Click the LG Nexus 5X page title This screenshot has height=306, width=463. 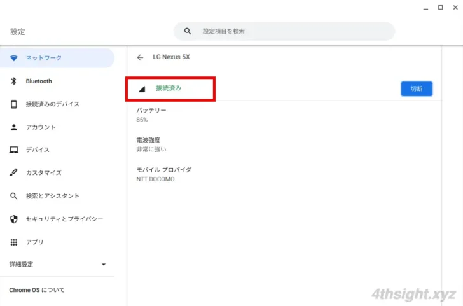(x=171, y=57)
